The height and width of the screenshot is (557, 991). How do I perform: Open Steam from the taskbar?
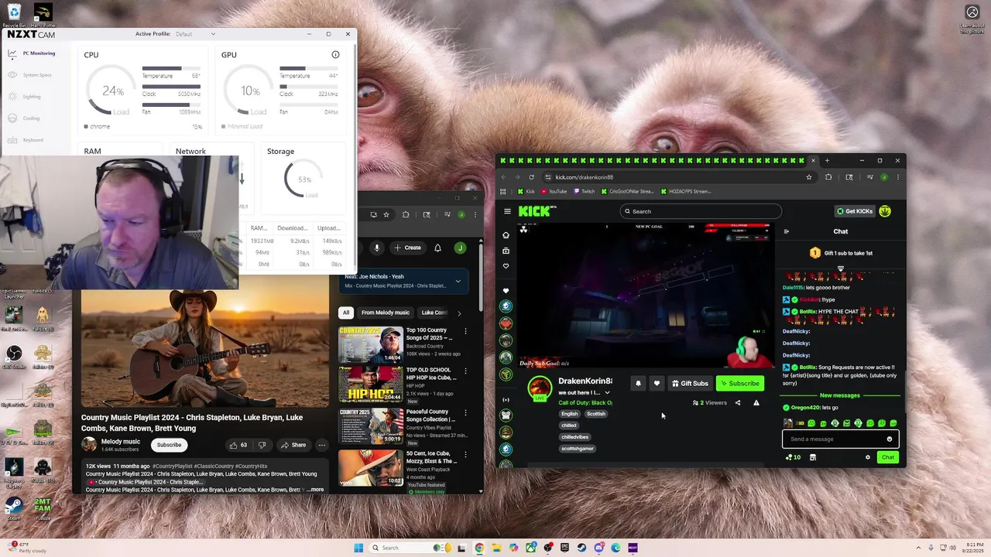coord(581,548)
